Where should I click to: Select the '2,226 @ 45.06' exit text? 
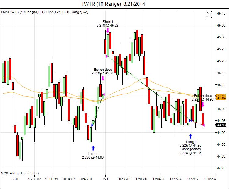pos(102,73)
